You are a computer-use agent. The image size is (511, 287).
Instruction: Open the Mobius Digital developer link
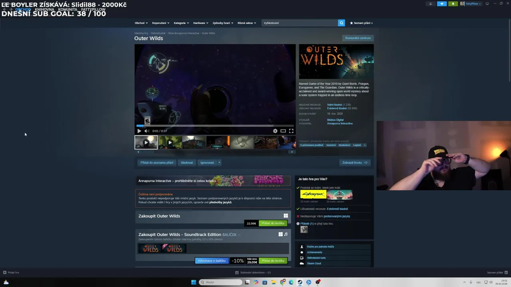335,120
